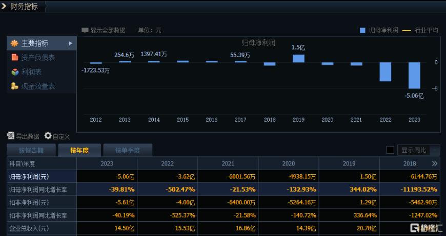446x236 pixels.
Task: Click the -502.47% cell
Action: tap(167, 190)
